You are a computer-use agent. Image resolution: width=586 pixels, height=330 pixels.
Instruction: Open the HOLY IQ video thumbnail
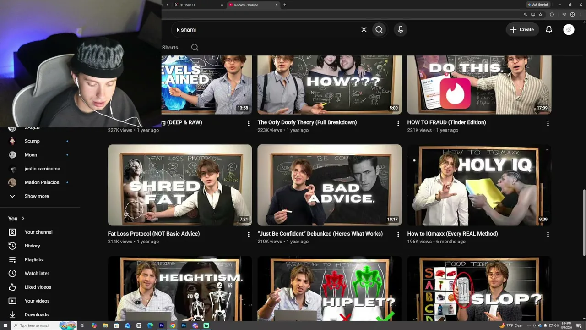(479, 185)
